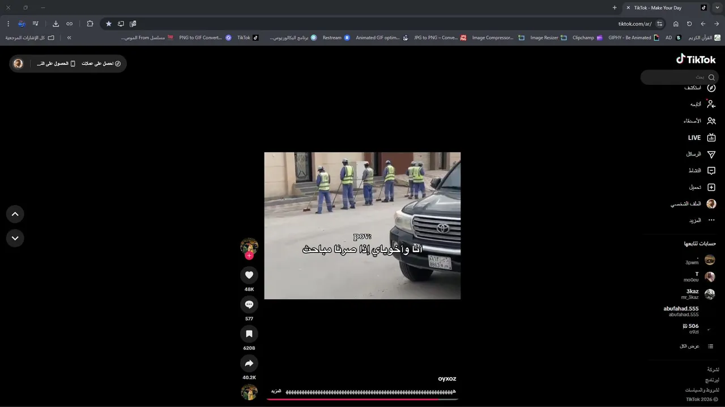Image resolution: width=725 pixels, height=407 pixels.
Task: Open the profile avatar in header pill
Action: (x=18, y=63)
